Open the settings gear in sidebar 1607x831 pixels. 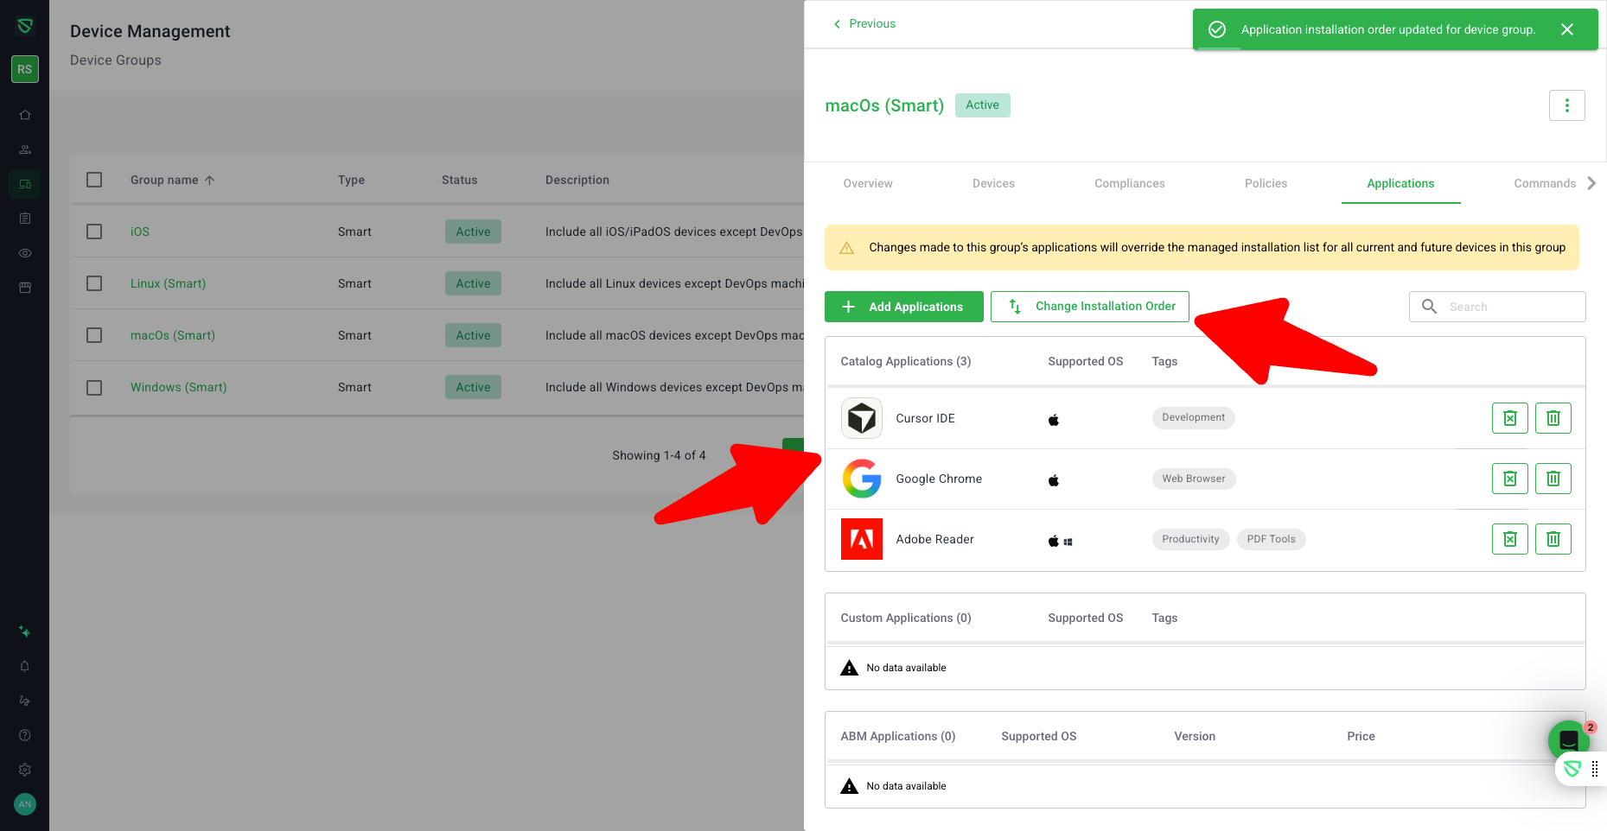tap(25, 770)
